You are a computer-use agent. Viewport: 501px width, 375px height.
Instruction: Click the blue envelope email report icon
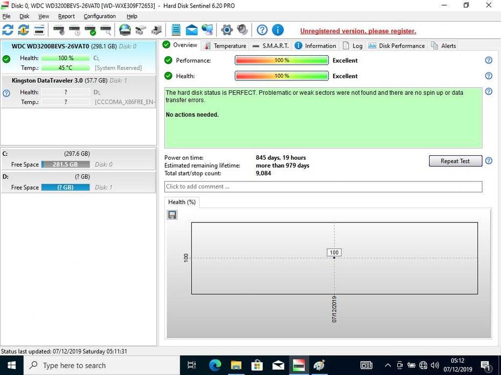[192, 30]
